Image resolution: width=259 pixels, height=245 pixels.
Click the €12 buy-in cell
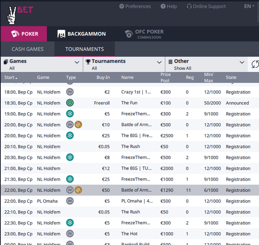106,168
